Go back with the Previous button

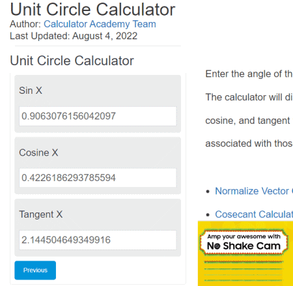coord(35,270)
